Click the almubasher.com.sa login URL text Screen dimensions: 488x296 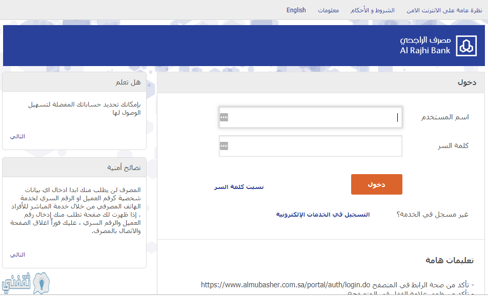[286, 285]
